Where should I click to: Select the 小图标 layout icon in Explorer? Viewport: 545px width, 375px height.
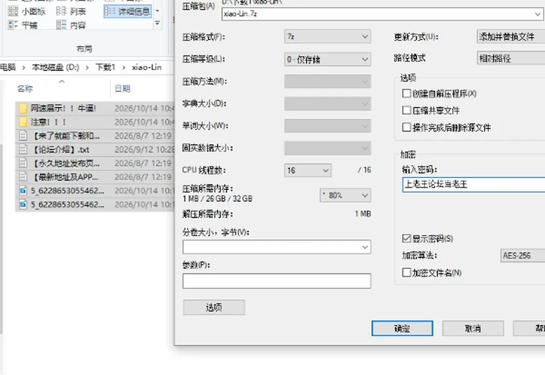(x=13, y=11)
